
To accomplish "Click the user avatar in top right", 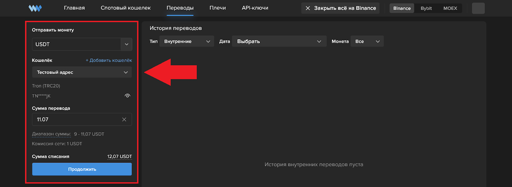I will [478, 8].
